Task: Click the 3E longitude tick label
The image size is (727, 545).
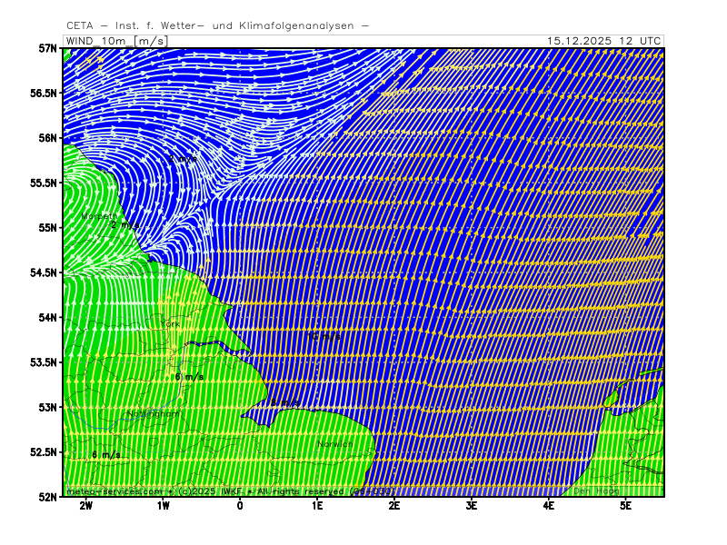Action: pos(472,506)
